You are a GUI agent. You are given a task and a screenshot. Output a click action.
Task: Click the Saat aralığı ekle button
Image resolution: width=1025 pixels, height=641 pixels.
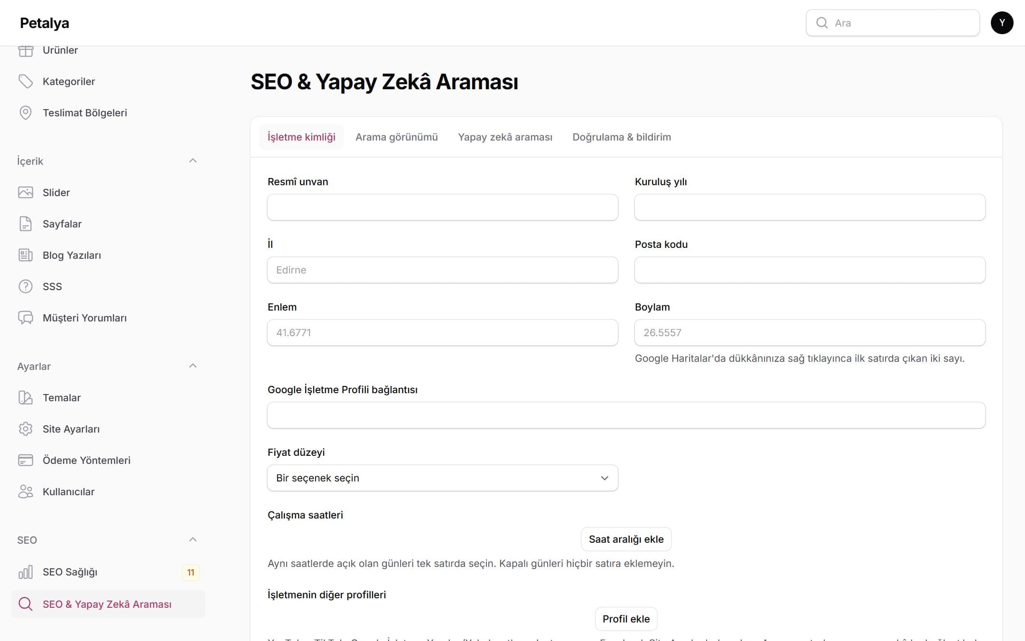tap(626, 539)
